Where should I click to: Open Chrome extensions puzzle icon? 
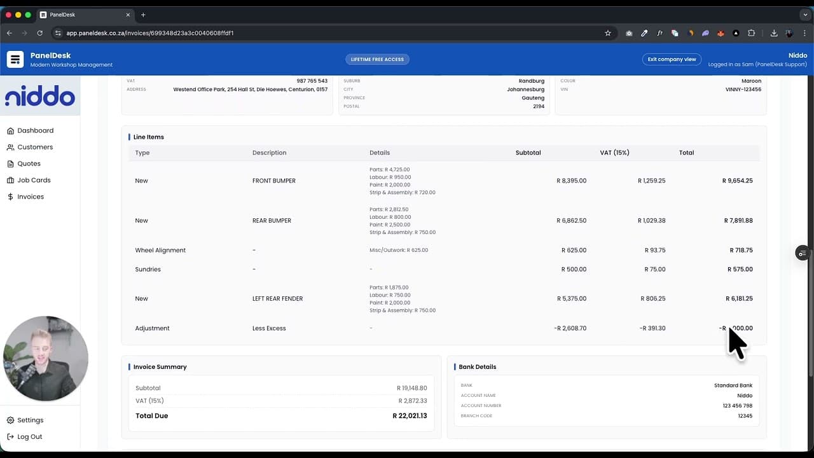752,32
